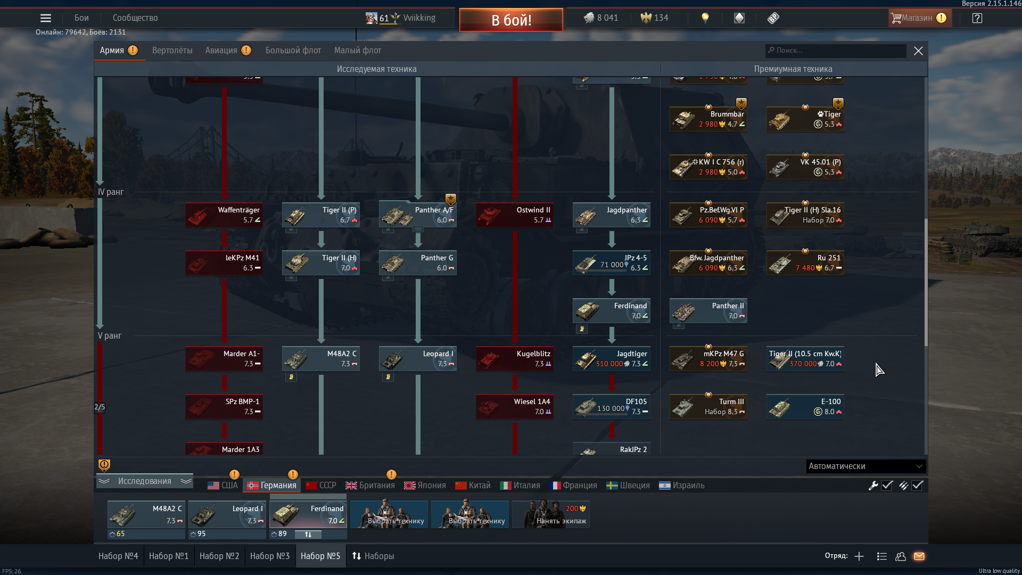Open the Автоматически dropdown
This screenshot has height=575, width=1022.
click(x=866, y=466)
